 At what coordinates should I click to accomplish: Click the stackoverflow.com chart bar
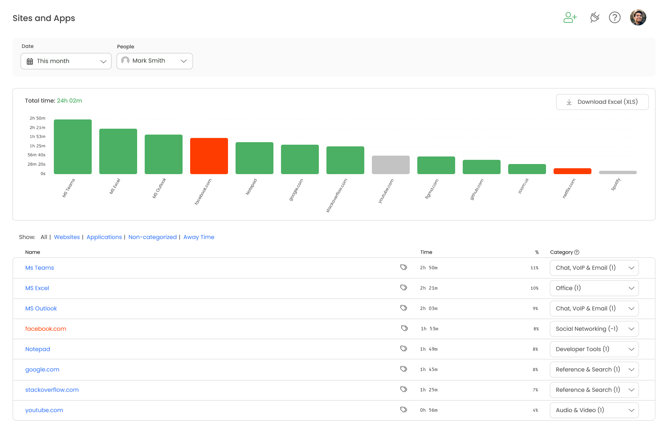click(345, 160)
